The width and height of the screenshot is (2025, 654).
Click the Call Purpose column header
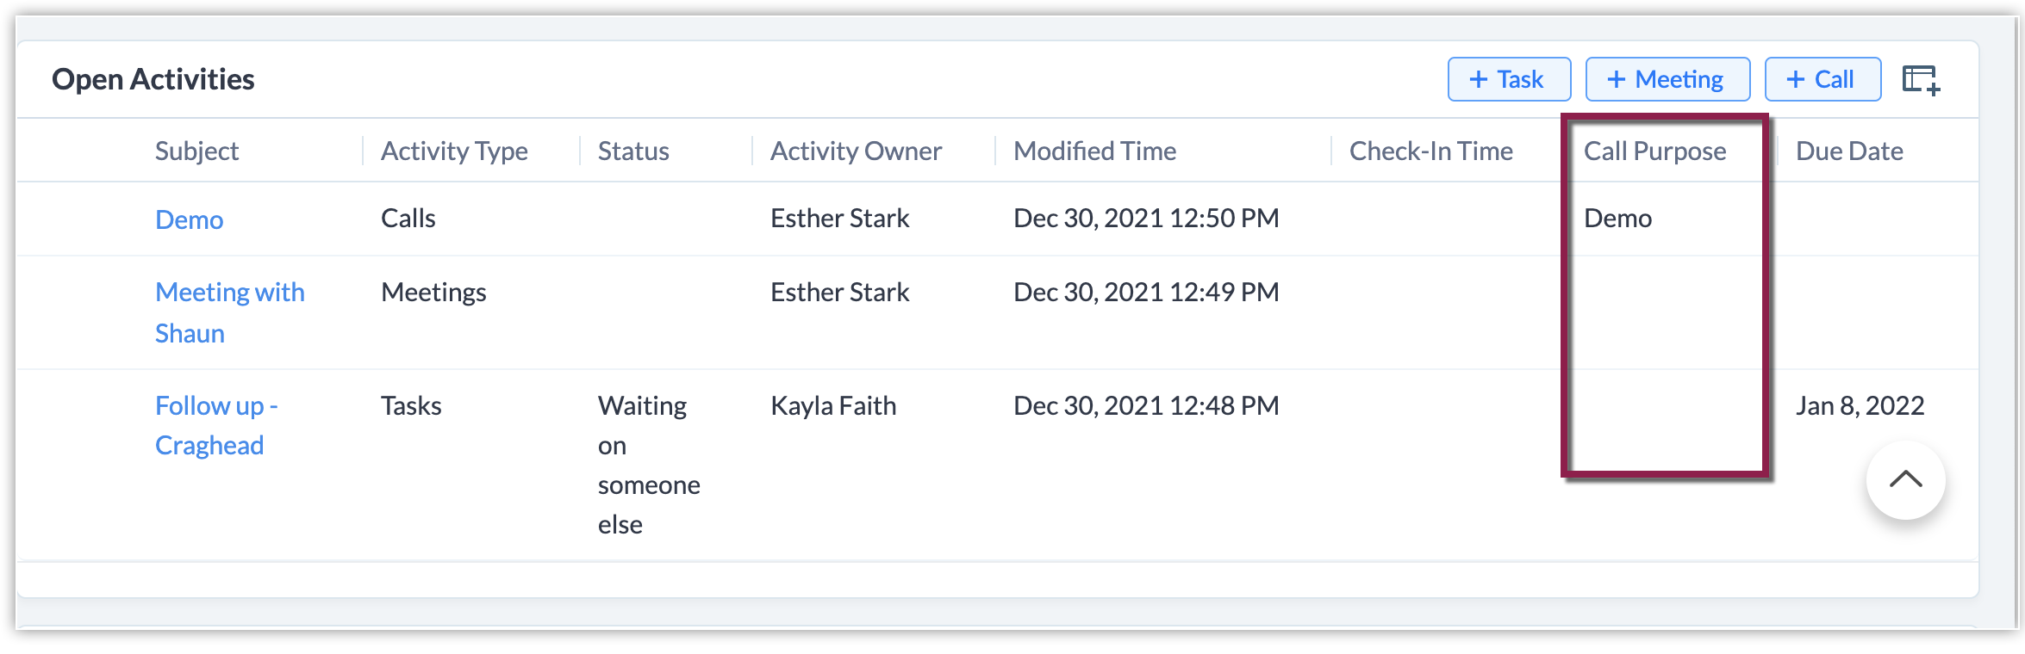point(1654,151)
